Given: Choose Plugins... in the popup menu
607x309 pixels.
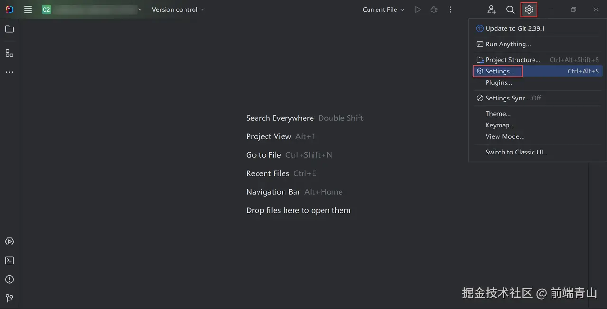Looking at the screenshot, I should pyautogui.click(x=499, y=82).
